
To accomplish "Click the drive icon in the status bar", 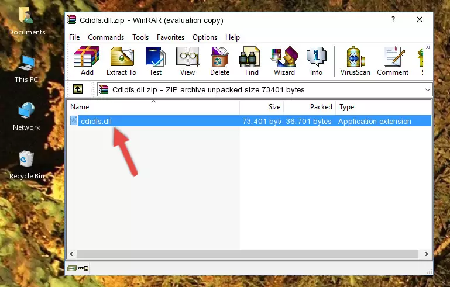I will [x=72, y=268].
